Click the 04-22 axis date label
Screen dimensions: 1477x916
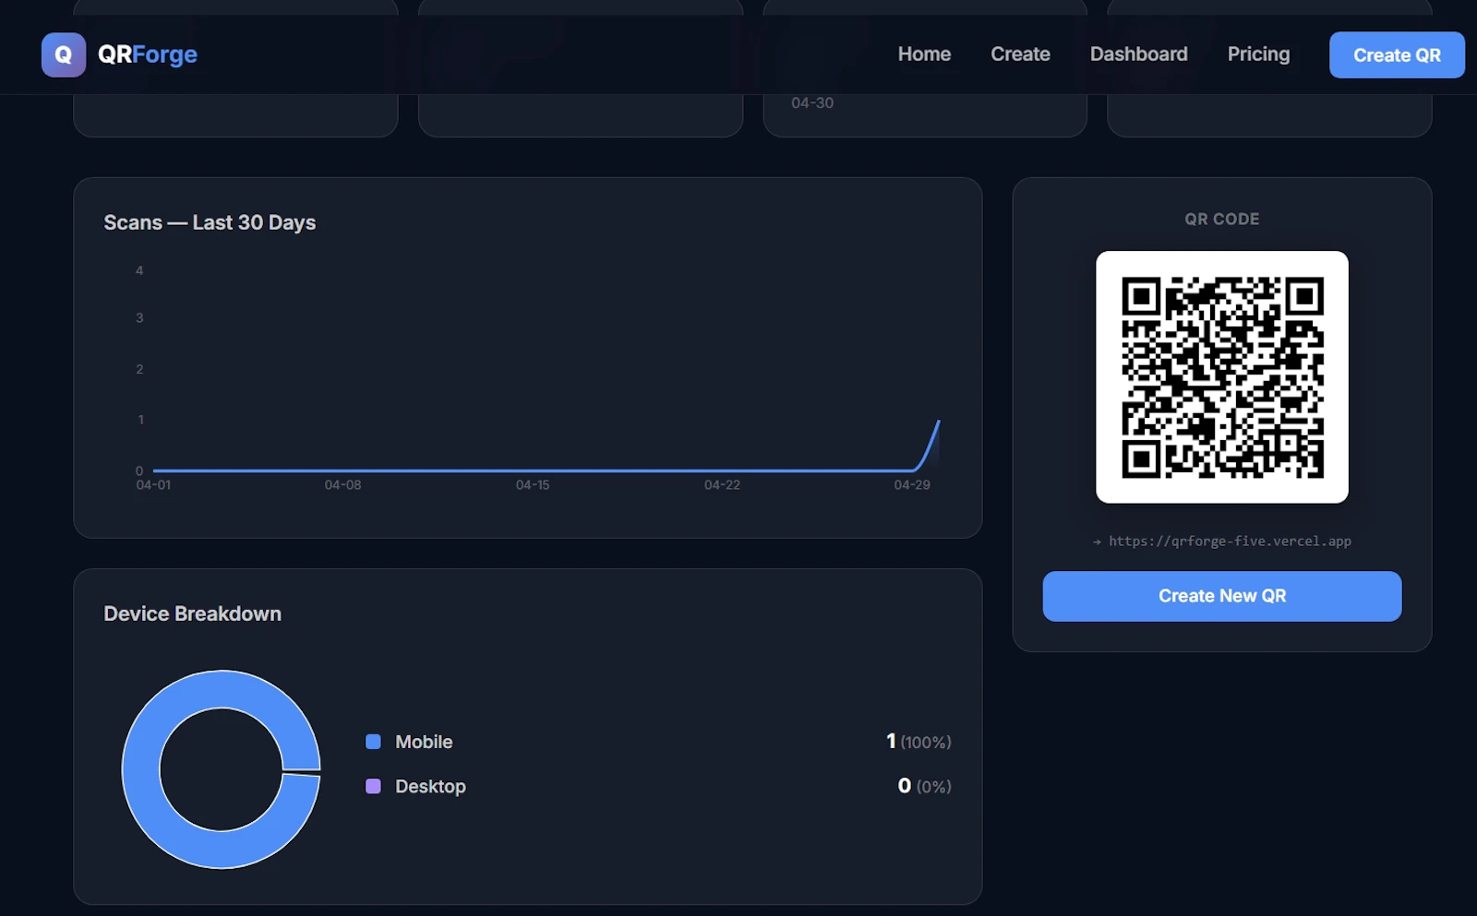(x=722, y=485)
